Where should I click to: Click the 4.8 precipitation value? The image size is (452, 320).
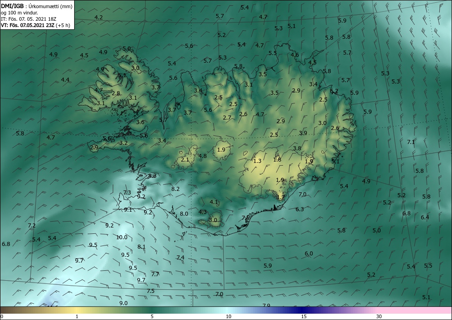(x=202, y=156)
